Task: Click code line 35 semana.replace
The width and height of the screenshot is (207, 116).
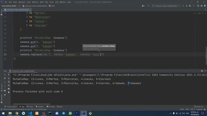Action: (x=62, y=54)
